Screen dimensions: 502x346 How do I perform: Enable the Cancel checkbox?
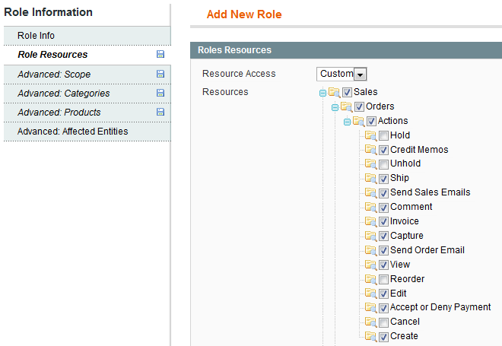click(383, 322)
